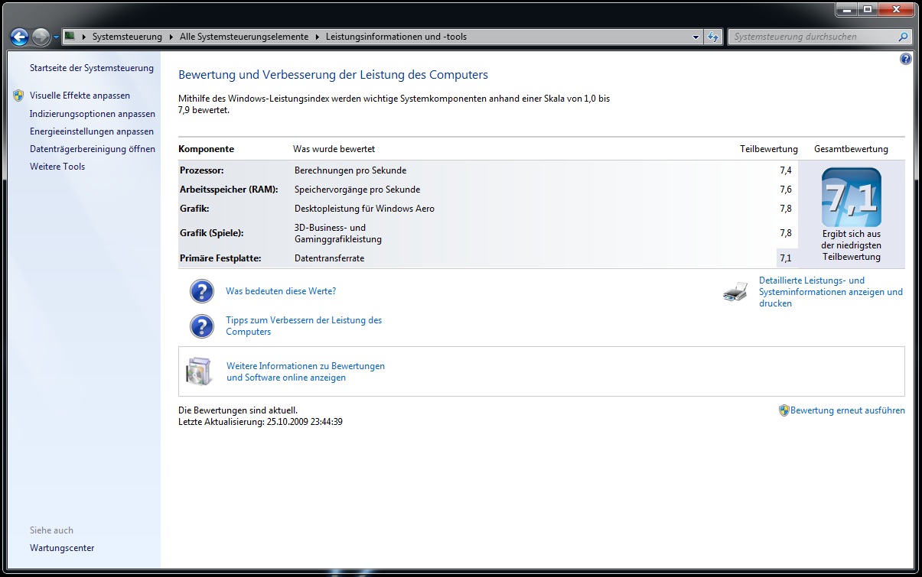Open Was bedeuten diese Werte? link
This screenshot has width=922, height=577.
point(281,291)
